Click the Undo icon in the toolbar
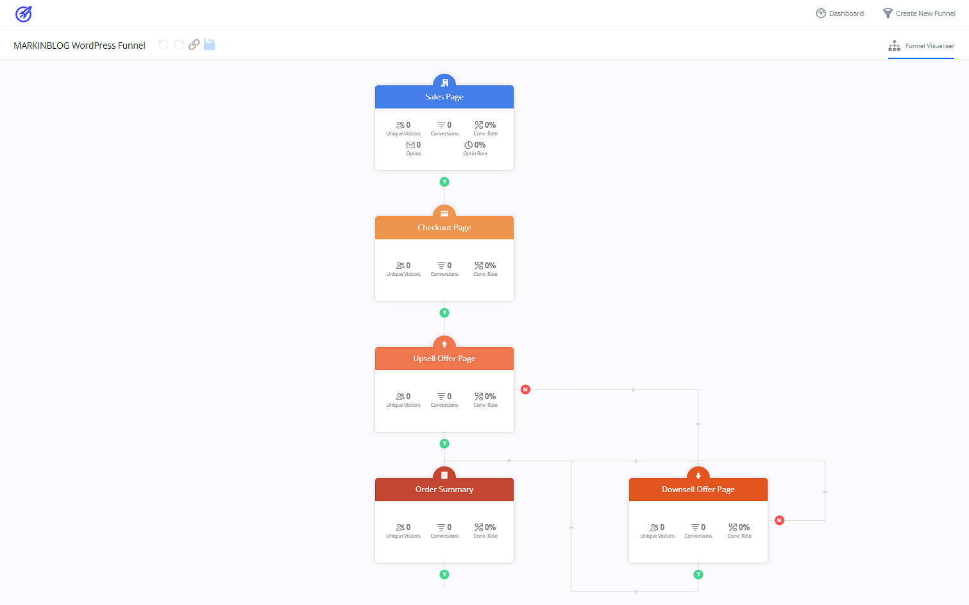 163,44
